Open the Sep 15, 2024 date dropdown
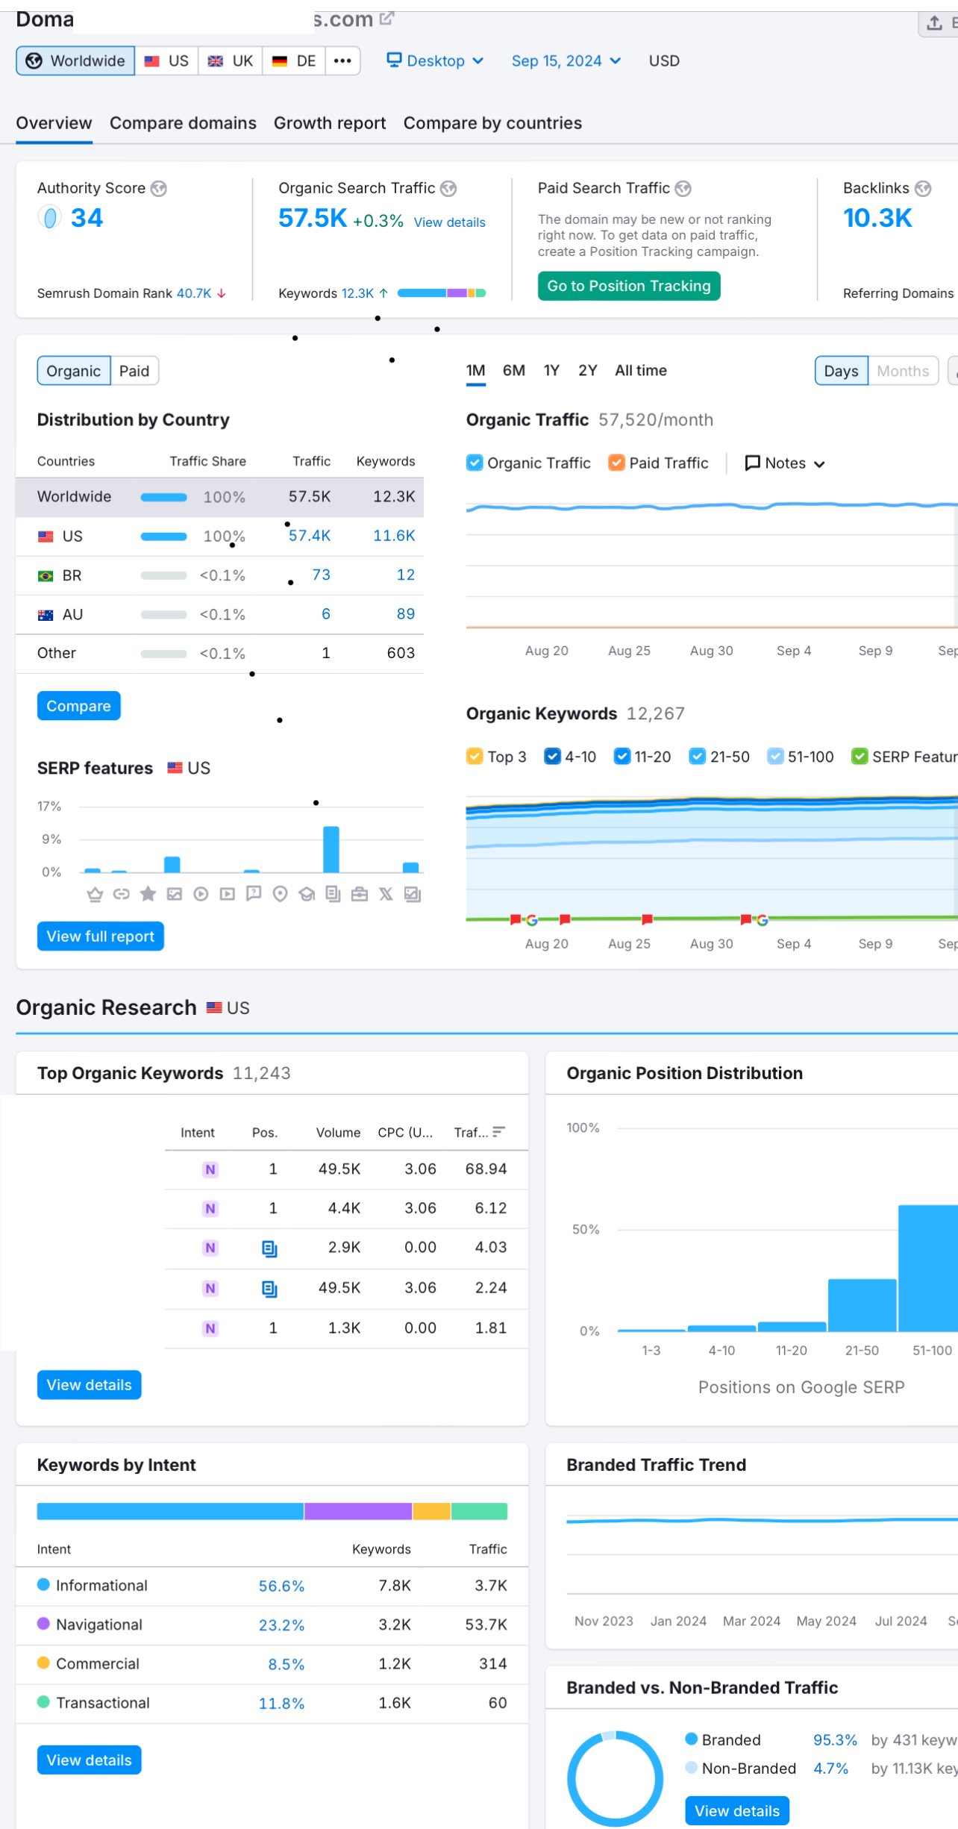The width and height of the screenshot is (958, 1829). [x=566, y=60]
